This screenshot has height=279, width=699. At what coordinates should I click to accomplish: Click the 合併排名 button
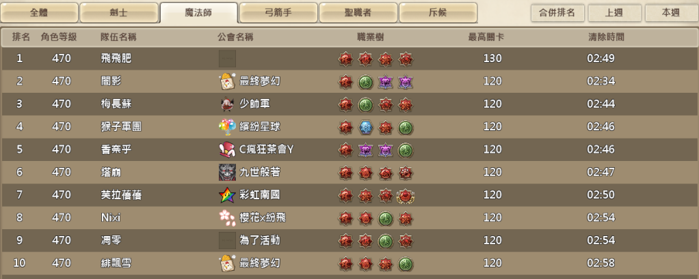click(x=557, y=13)
